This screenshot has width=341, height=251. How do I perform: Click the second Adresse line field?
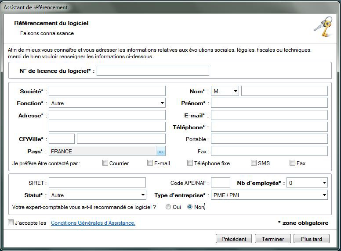[107, 127]
